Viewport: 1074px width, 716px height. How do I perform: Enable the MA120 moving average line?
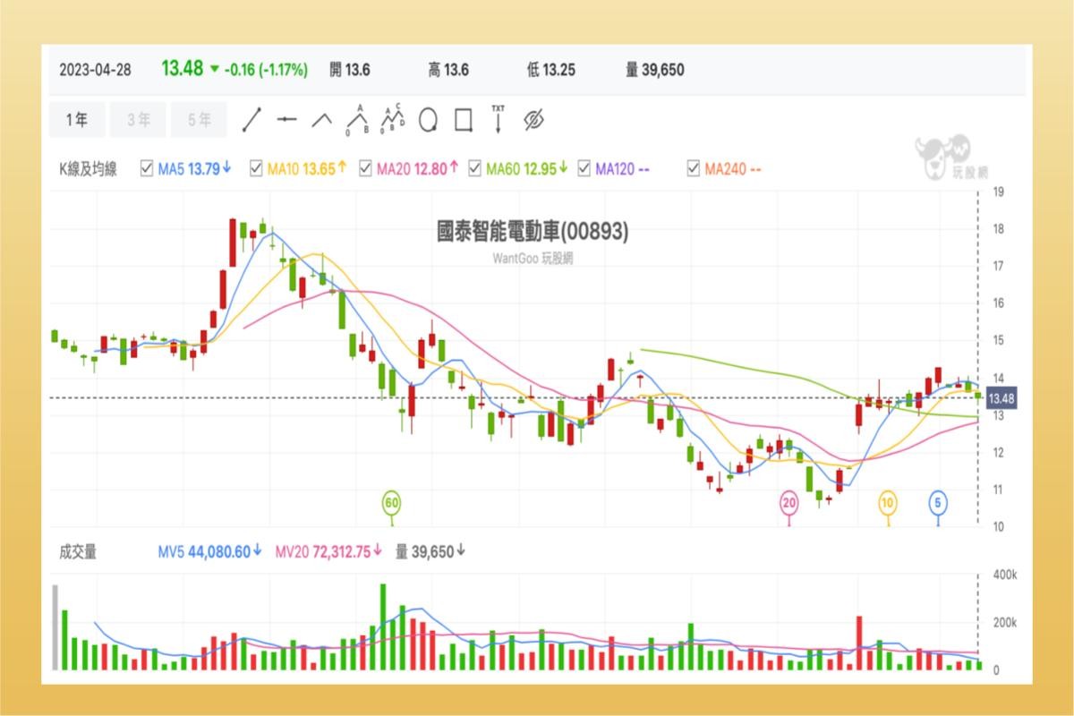point(586,166)
